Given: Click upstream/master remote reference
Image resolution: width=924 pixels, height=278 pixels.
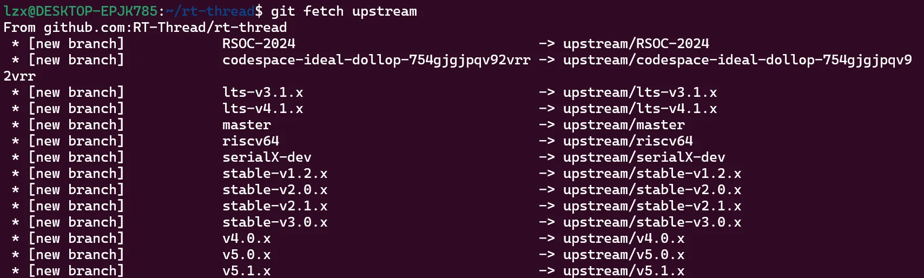Looking at the screenshot, I should click(x=624, y=125).
